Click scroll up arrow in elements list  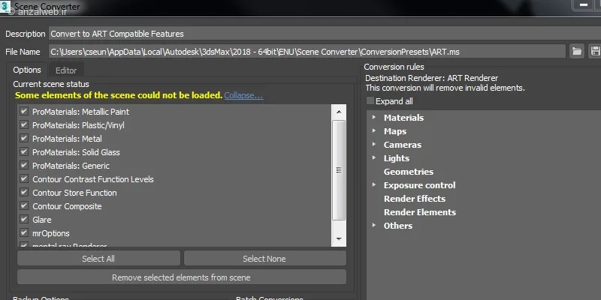click(x=339, y=111)
